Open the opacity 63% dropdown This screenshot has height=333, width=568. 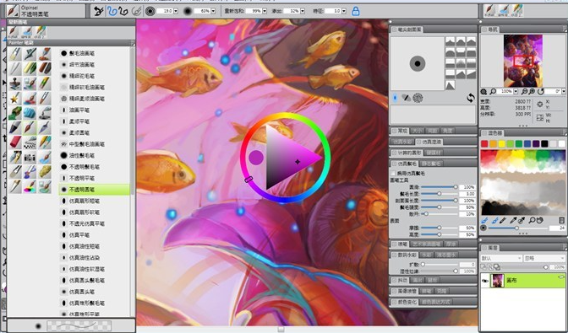point(213,11)
